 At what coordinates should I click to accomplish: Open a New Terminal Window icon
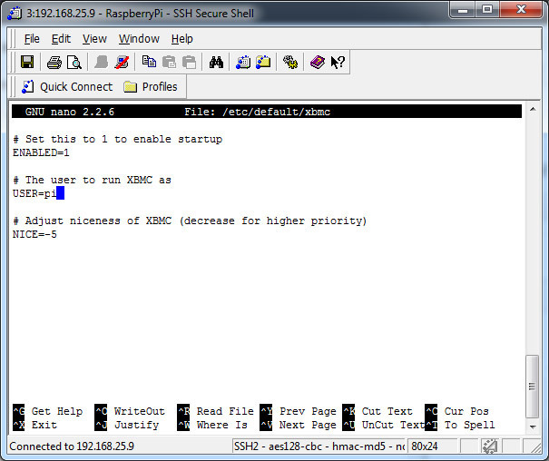[x=243, y=63]
